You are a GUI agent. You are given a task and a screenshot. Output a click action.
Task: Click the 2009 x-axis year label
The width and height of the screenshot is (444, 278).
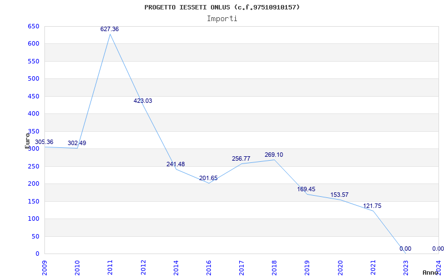(45, 267)
